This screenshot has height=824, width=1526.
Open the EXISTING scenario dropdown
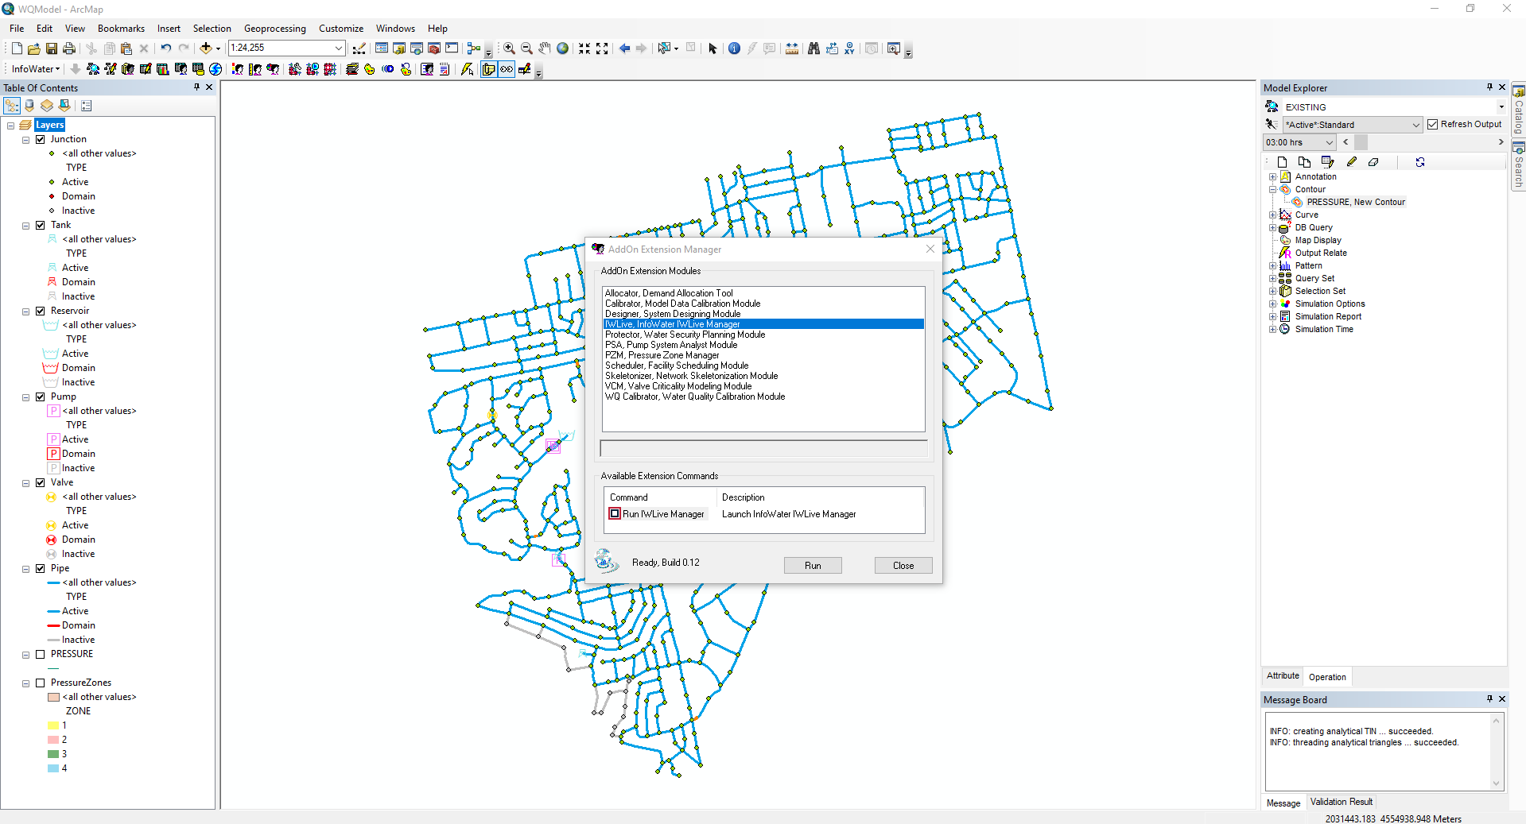tap(1500, 106)
